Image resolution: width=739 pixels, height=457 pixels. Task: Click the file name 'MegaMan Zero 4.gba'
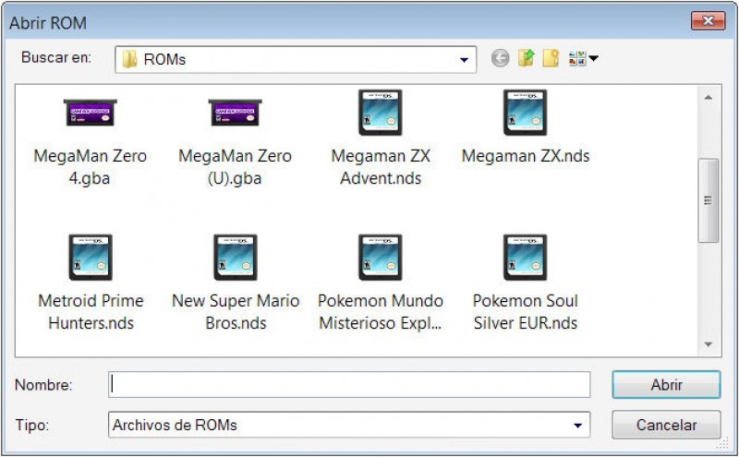click(x=90, y=167)
